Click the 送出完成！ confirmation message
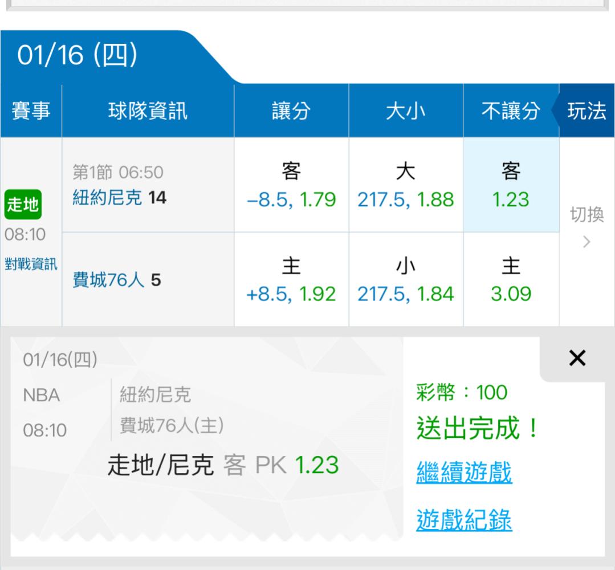 coord(478,429)
